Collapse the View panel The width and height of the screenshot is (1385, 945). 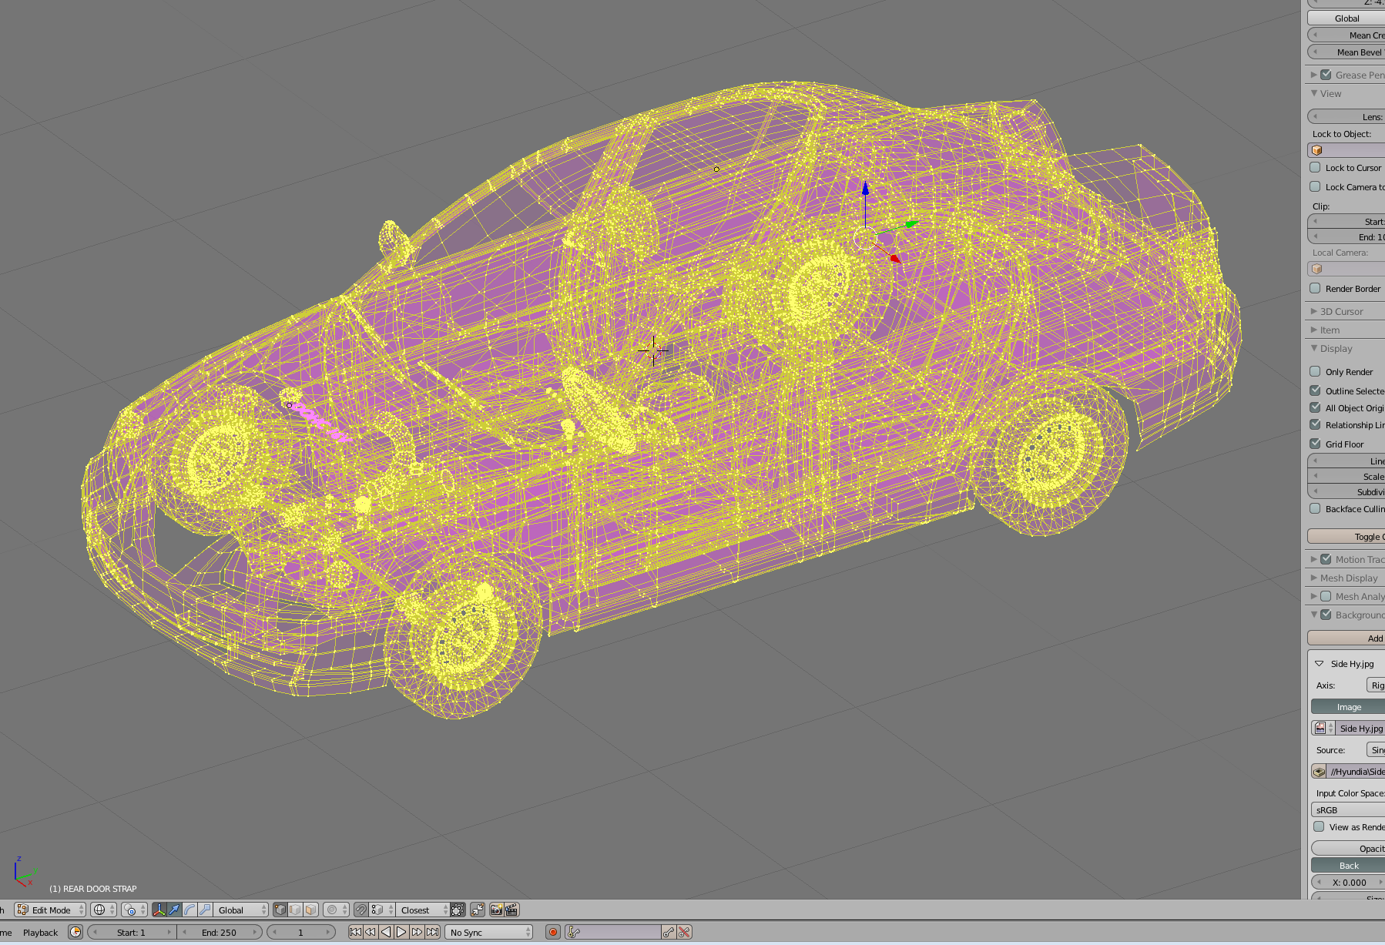(x=1314, y=93)
